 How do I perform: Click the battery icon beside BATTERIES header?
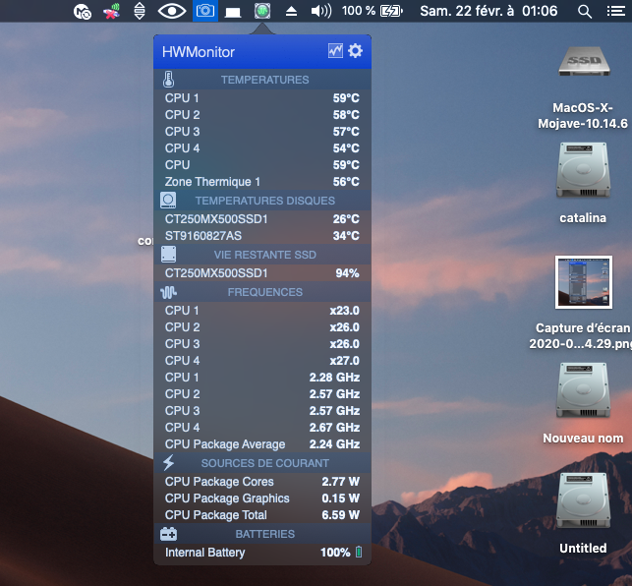pos(168,534)
